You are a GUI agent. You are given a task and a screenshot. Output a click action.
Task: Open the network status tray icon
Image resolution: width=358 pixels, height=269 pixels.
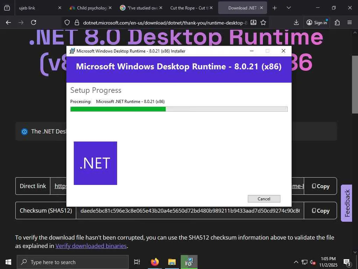[305, 262]
